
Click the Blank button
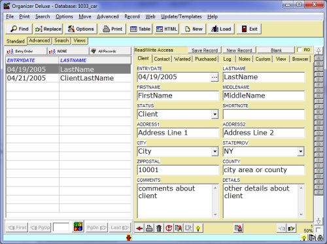click(x=276, y=50)
